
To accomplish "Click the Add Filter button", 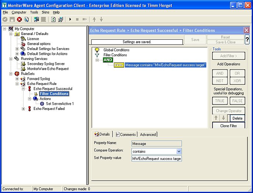I will point(229,56).
